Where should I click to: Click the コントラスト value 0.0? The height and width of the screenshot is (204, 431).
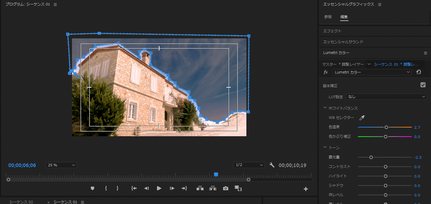coord(417,167)
